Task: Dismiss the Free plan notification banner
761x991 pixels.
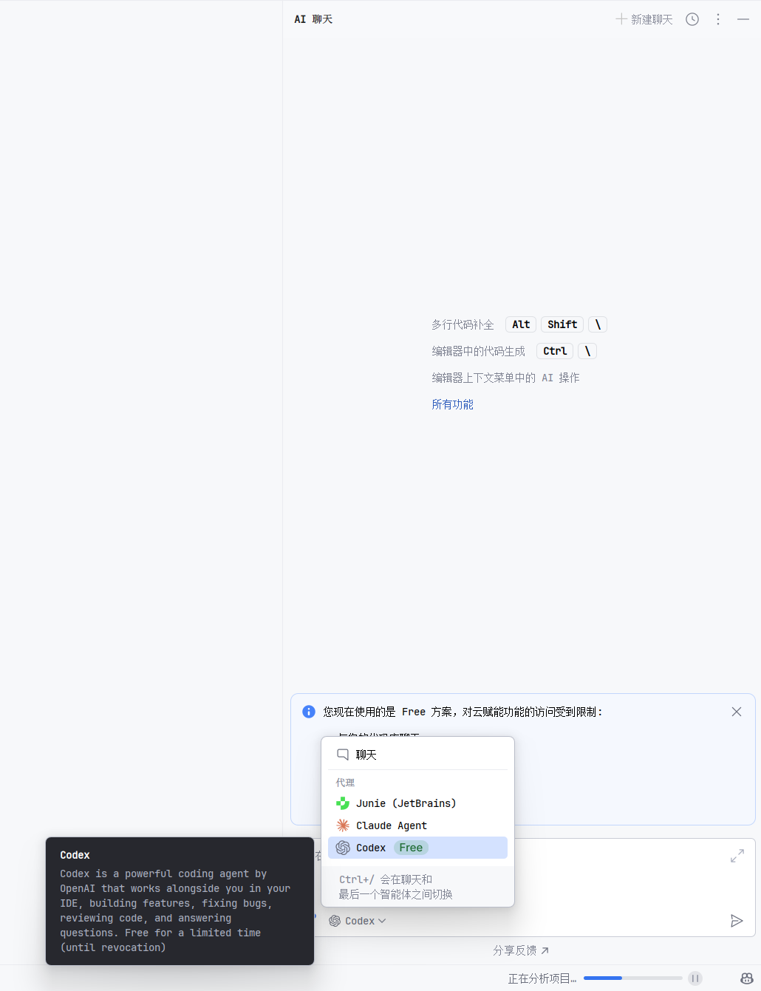Action: (x=737, y=712)
